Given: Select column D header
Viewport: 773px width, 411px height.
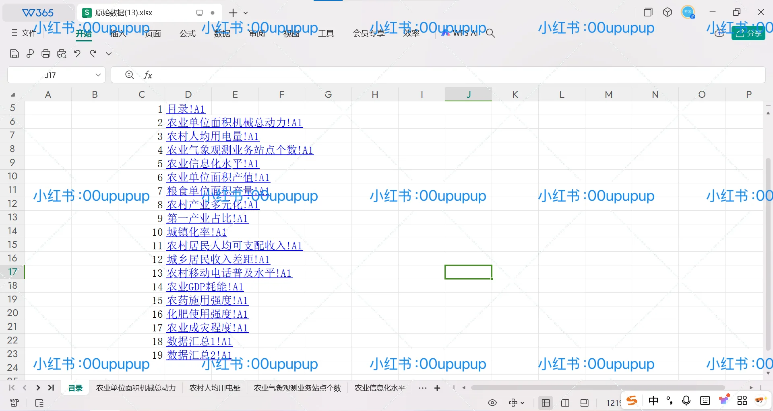Looking at the screenshot, I should click(188, 95).
